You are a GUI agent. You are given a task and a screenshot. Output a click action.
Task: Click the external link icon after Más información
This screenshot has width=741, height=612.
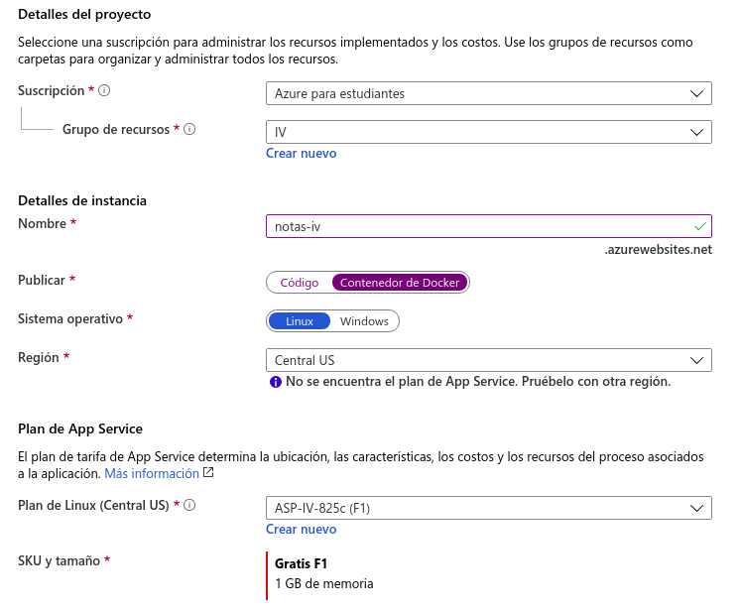(x=208, y=472)
